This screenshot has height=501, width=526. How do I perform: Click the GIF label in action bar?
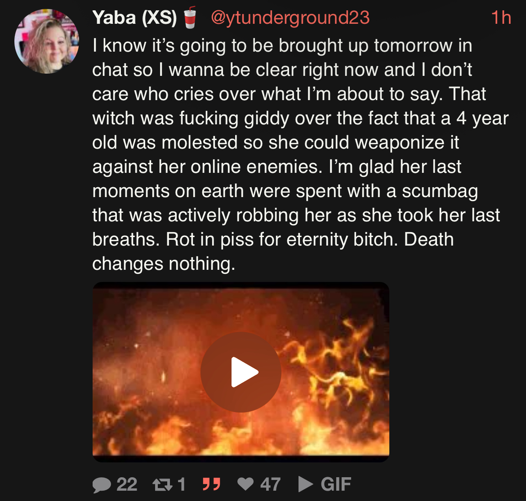(x=336, y=484)
